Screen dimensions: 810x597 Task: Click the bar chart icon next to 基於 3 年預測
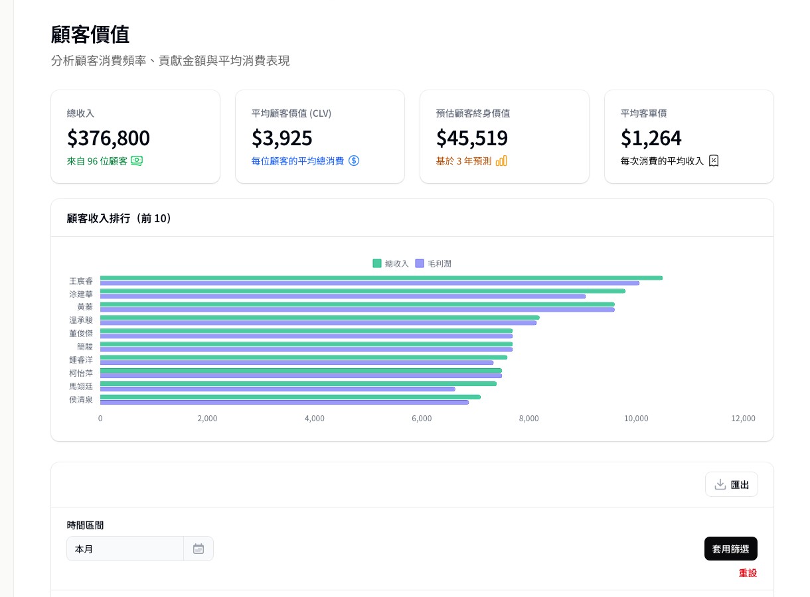(501, 161)
